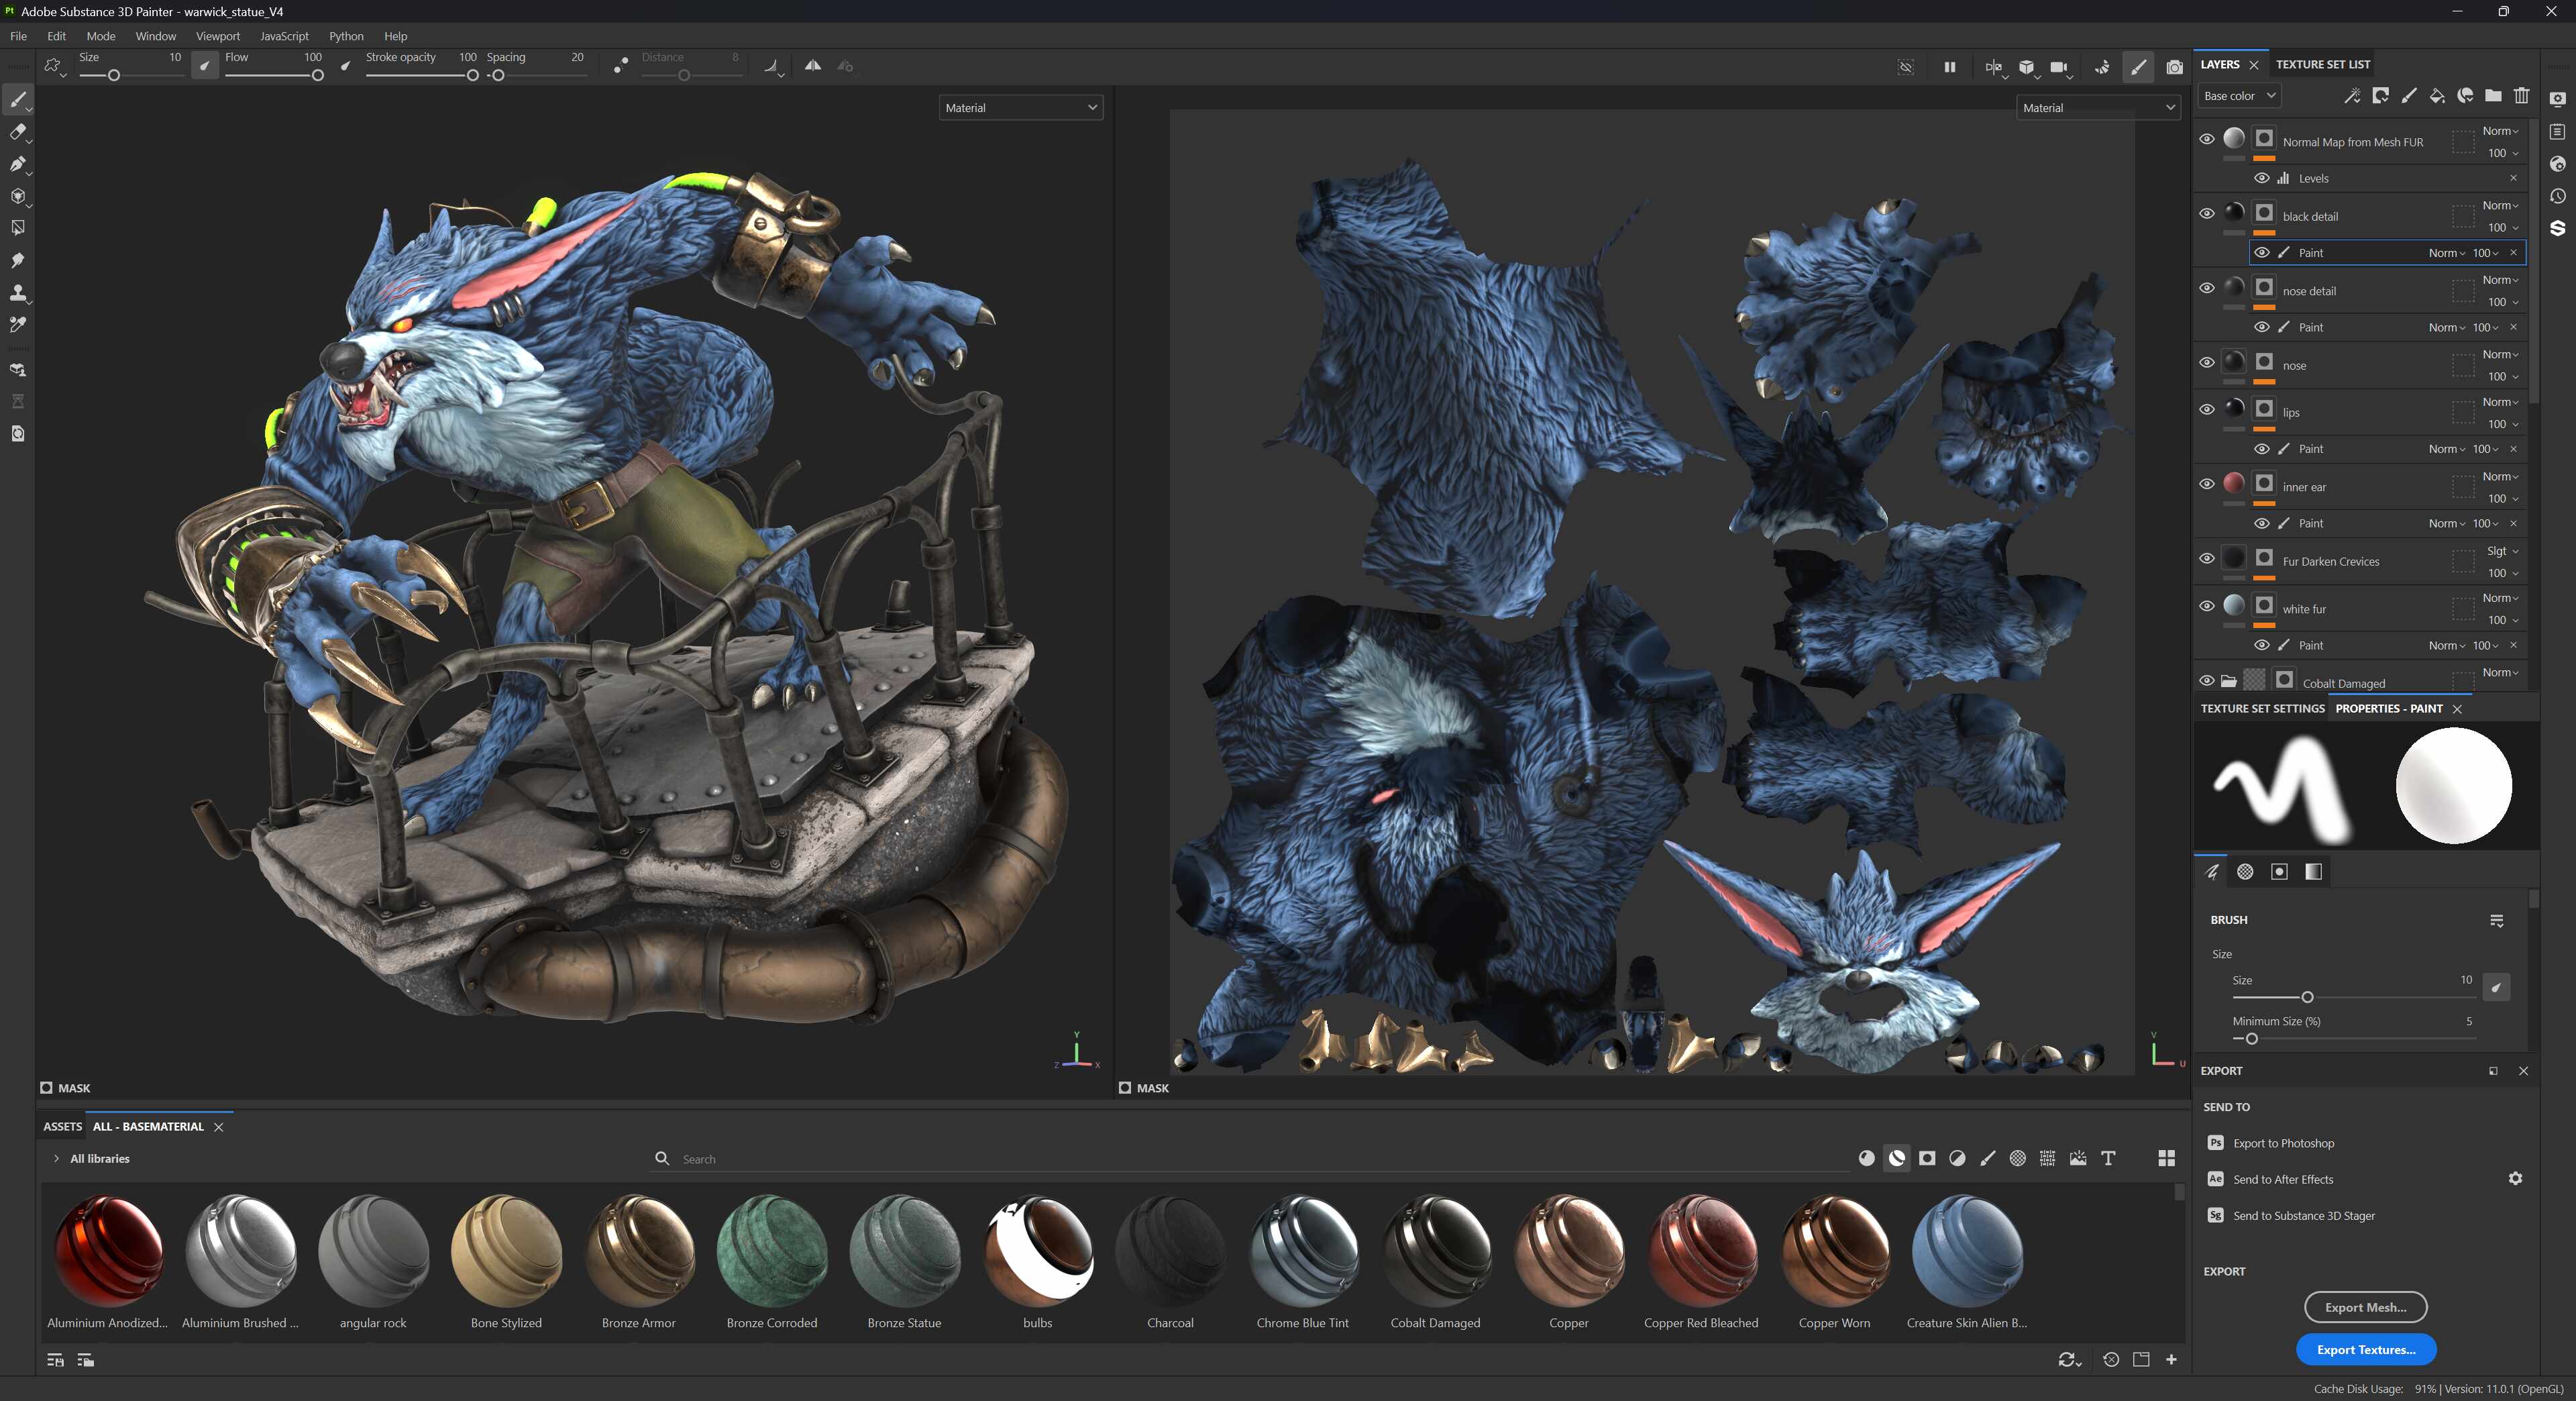Select the Eraser tool in left toolbar
The height and width of the screenshot is (1401, 2576).
click(x=17, y=132)
